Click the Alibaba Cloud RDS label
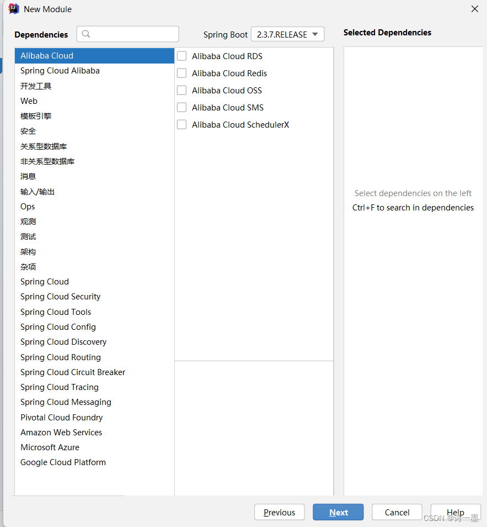This screenshot has height=527, width=487. [x=227, y=56]
